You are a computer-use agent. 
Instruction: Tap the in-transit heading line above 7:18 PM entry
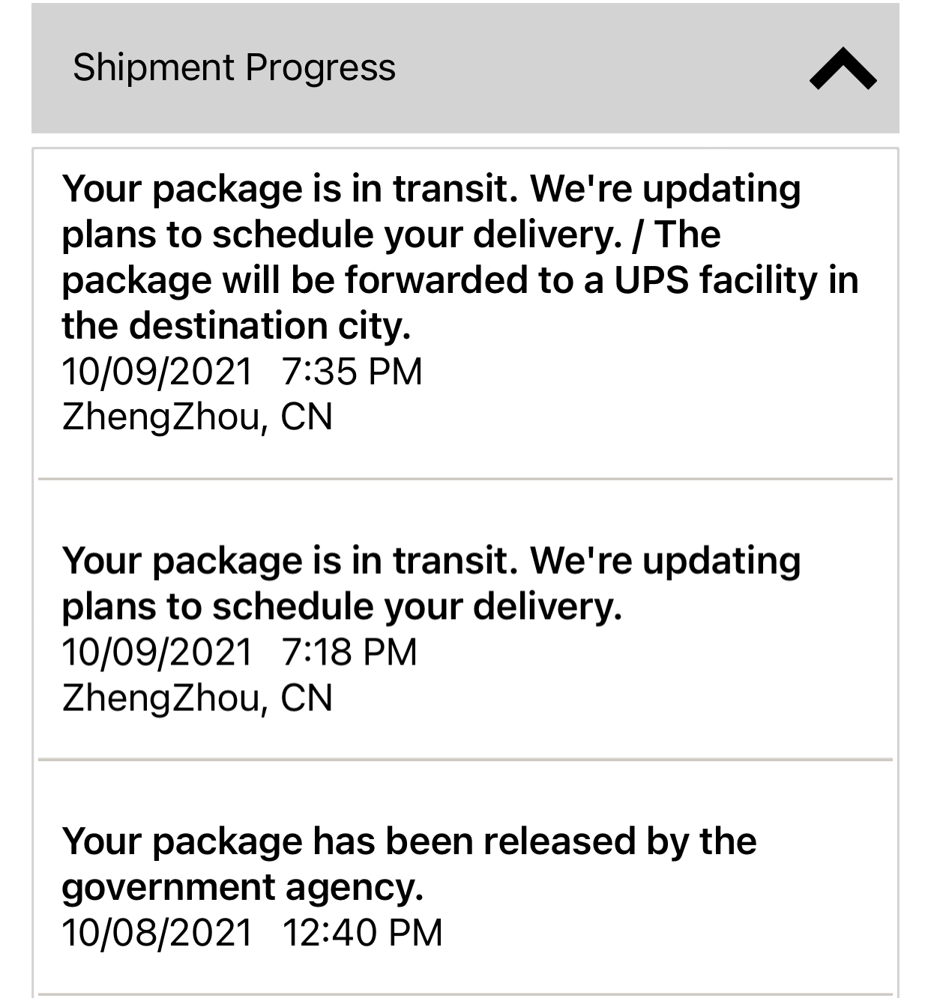431,560
